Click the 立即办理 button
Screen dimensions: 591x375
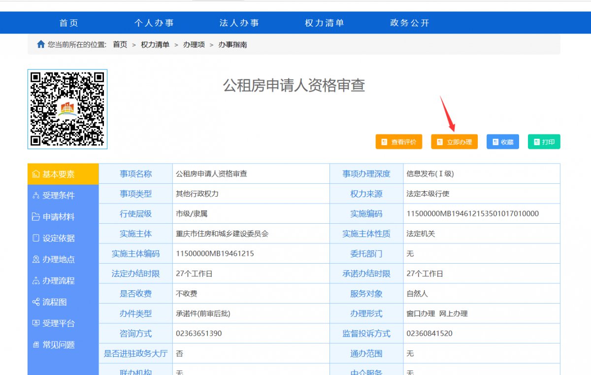click(x=454, y=142)
